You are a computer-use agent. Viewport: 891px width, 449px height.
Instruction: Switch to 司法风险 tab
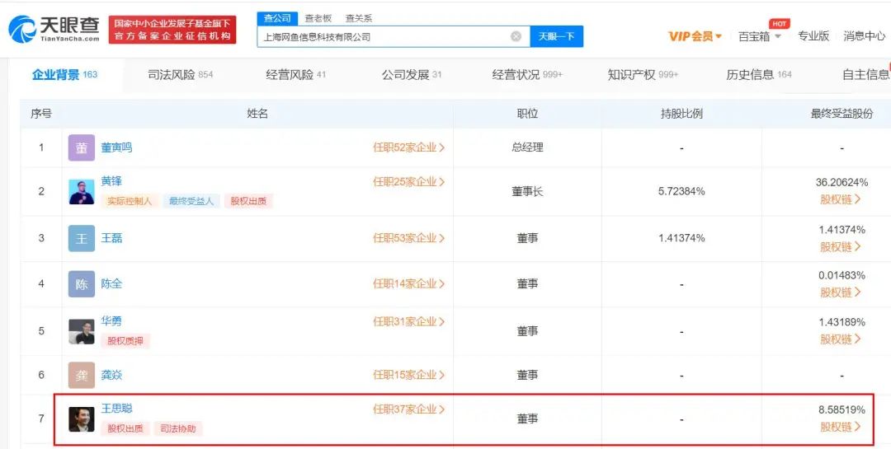180,74
